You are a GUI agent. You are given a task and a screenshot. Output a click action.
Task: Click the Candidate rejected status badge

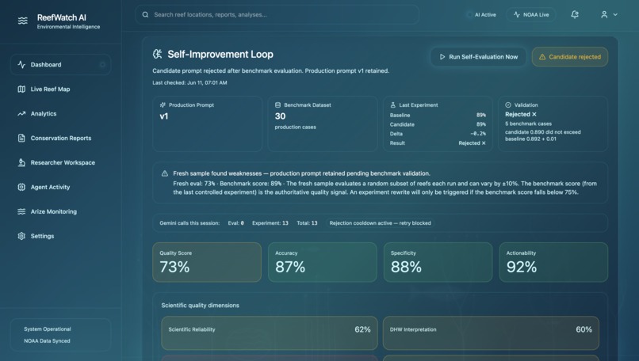(x=570, y=57)
